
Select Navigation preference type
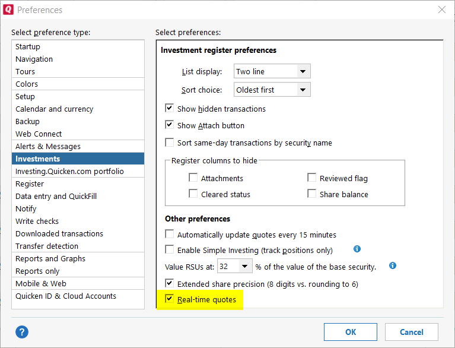[x=78, y=59]
